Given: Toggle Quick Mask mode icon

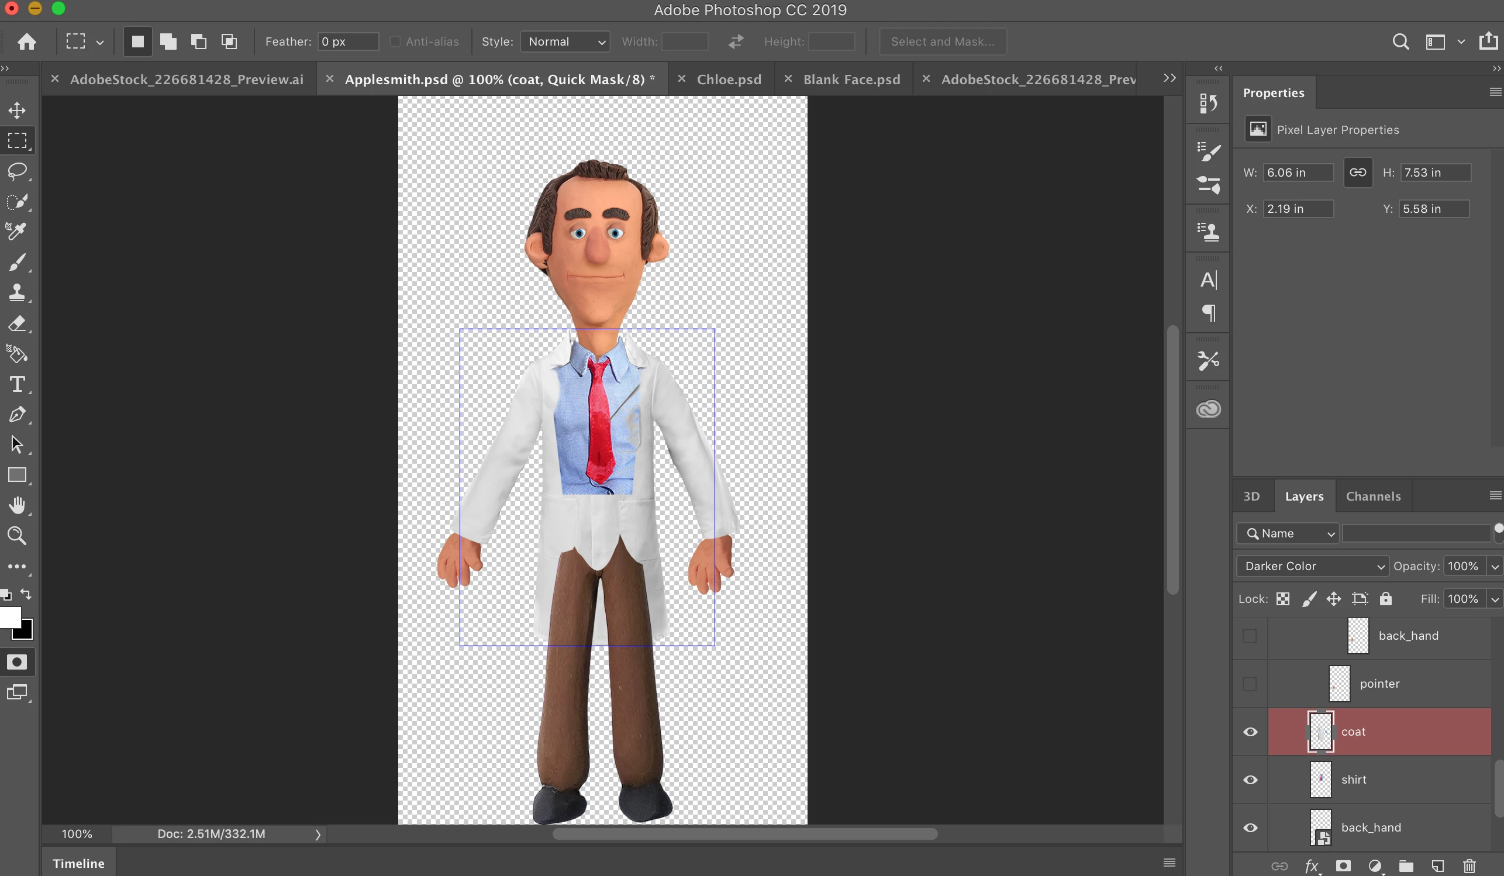Looking at the screenshot, I should [17, 662].
